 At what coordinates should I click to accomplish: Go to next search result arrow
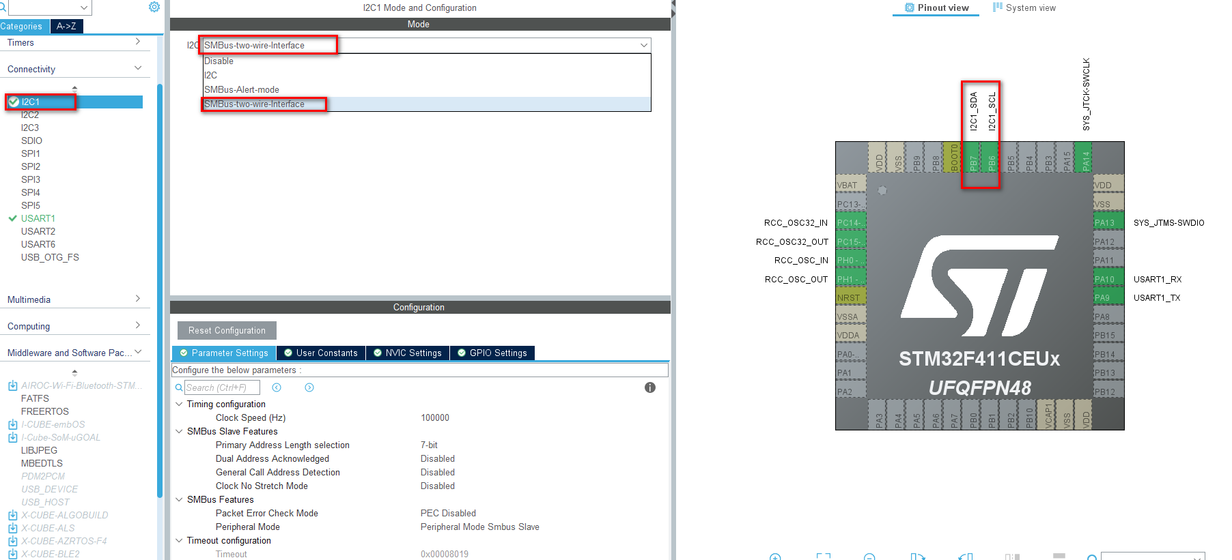tap(309, 387)
